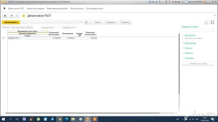Click the first Кофейня ТЕСТ filter tag
The width and height of the screenshot is (218, 122).
48,27
